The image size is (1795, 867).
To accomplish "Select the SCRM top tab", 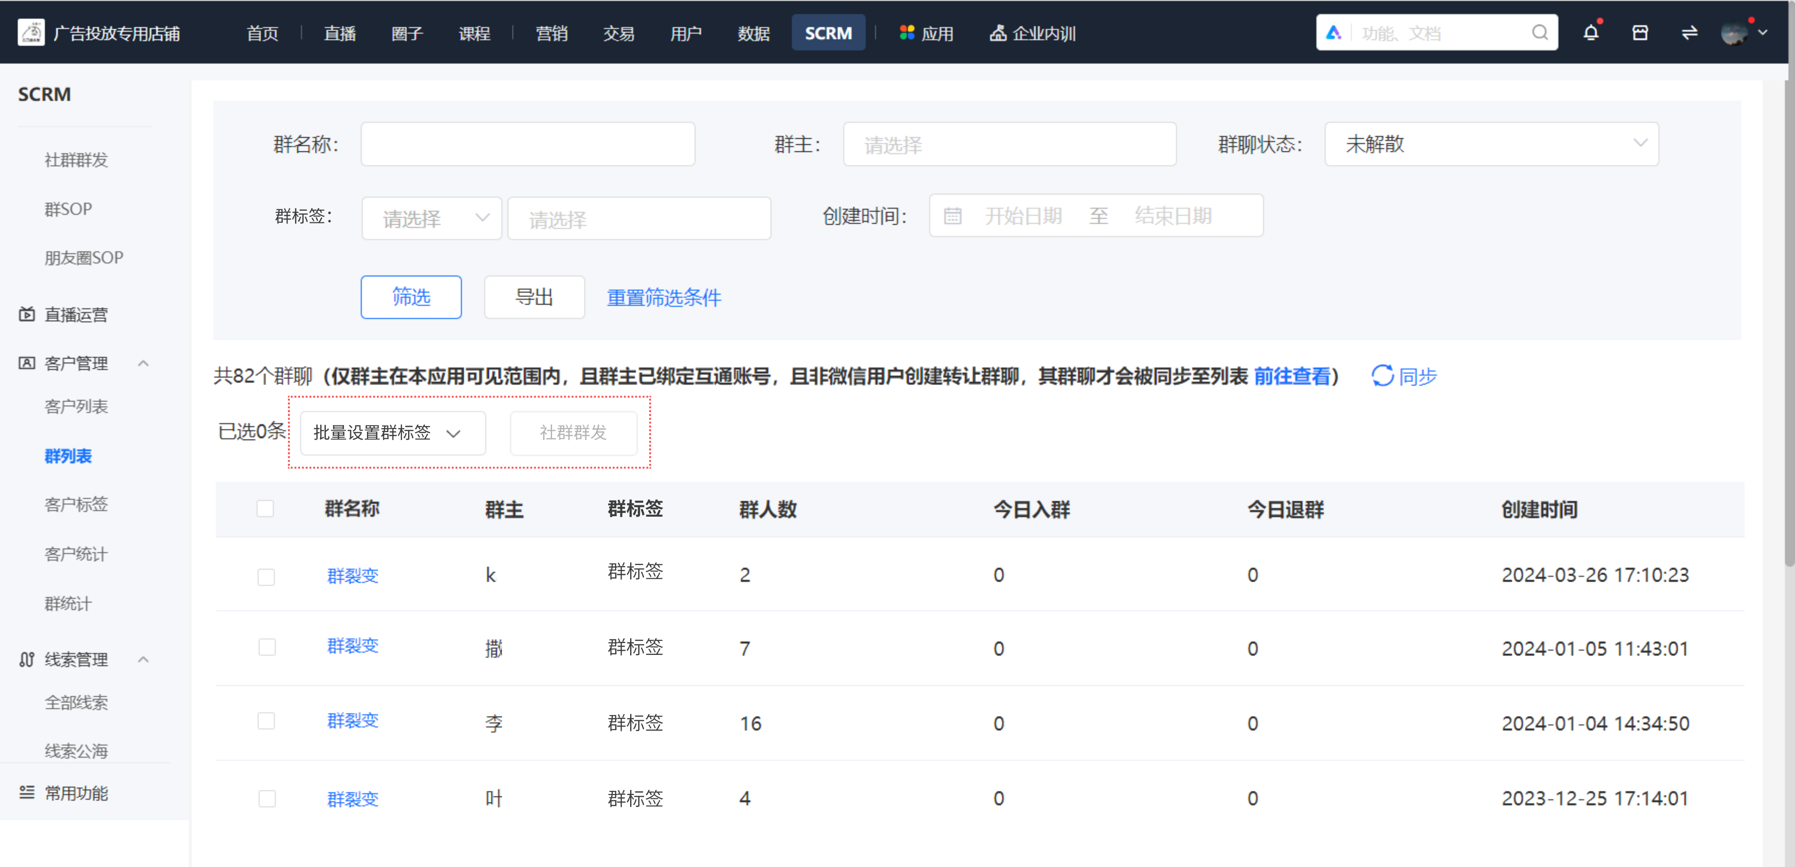I will click(828, 33).
